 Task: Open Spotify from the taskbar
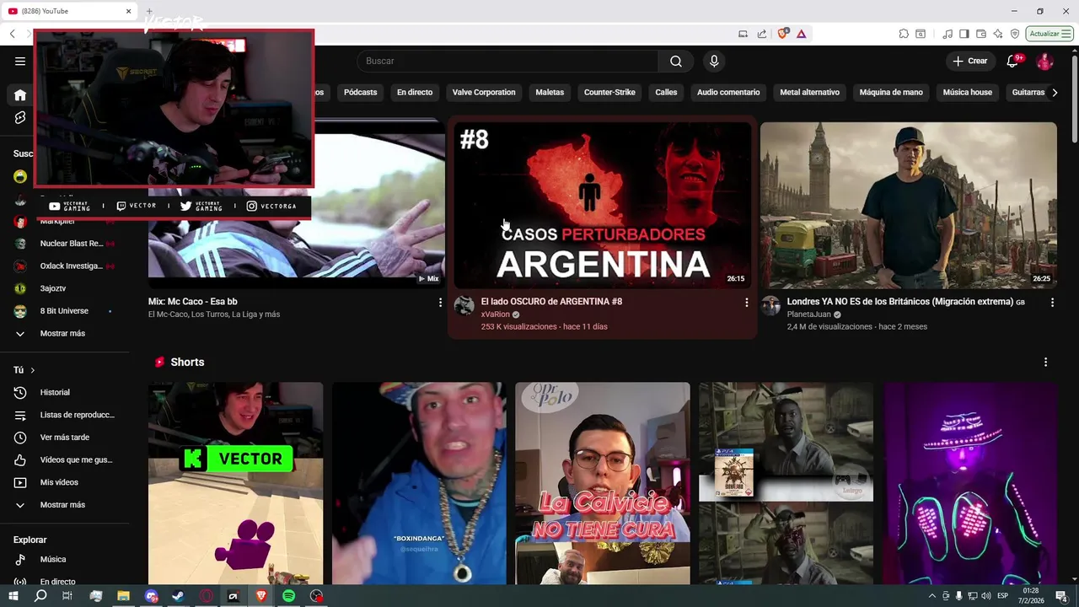pos(288,596)
